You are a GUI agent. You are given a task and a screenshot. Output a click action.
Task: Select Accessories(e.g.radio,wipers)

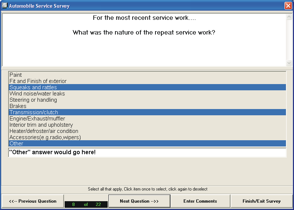(147, 137)
